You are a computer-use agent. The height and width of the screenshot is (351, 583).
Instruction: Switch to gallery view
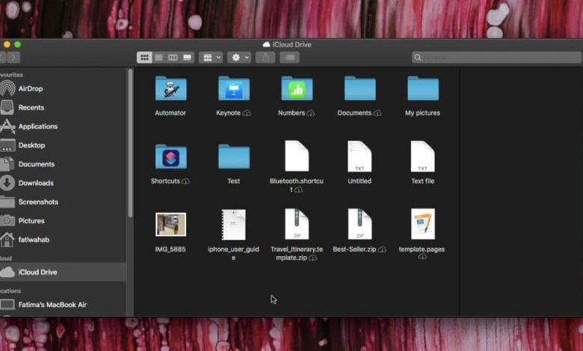pos(188,58)
